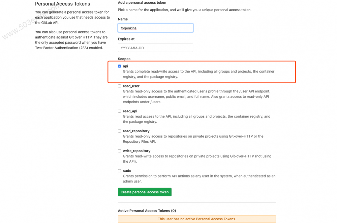Screen dimensions: 337x223
Task: Open the Expires at date field
Action: [x=155, y=48]
